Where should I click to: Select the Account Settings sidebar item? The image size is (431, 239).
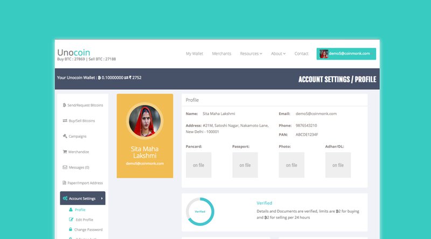83,198
